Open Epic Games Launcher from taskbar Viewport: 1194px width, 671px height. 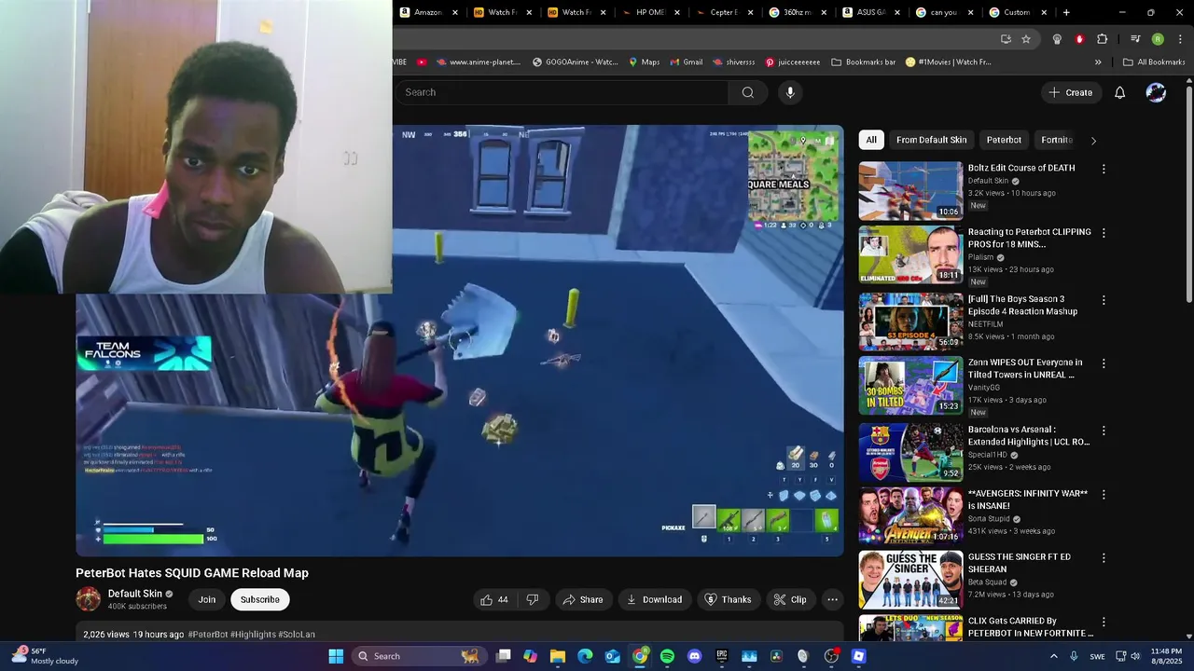pyautogui.click(x=721, y=656)
